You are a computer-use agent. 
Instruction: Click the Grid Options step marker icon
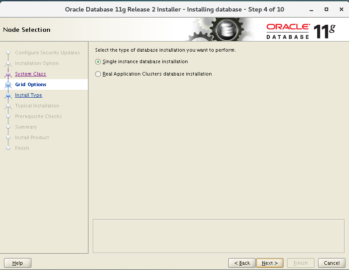(8, 84)
